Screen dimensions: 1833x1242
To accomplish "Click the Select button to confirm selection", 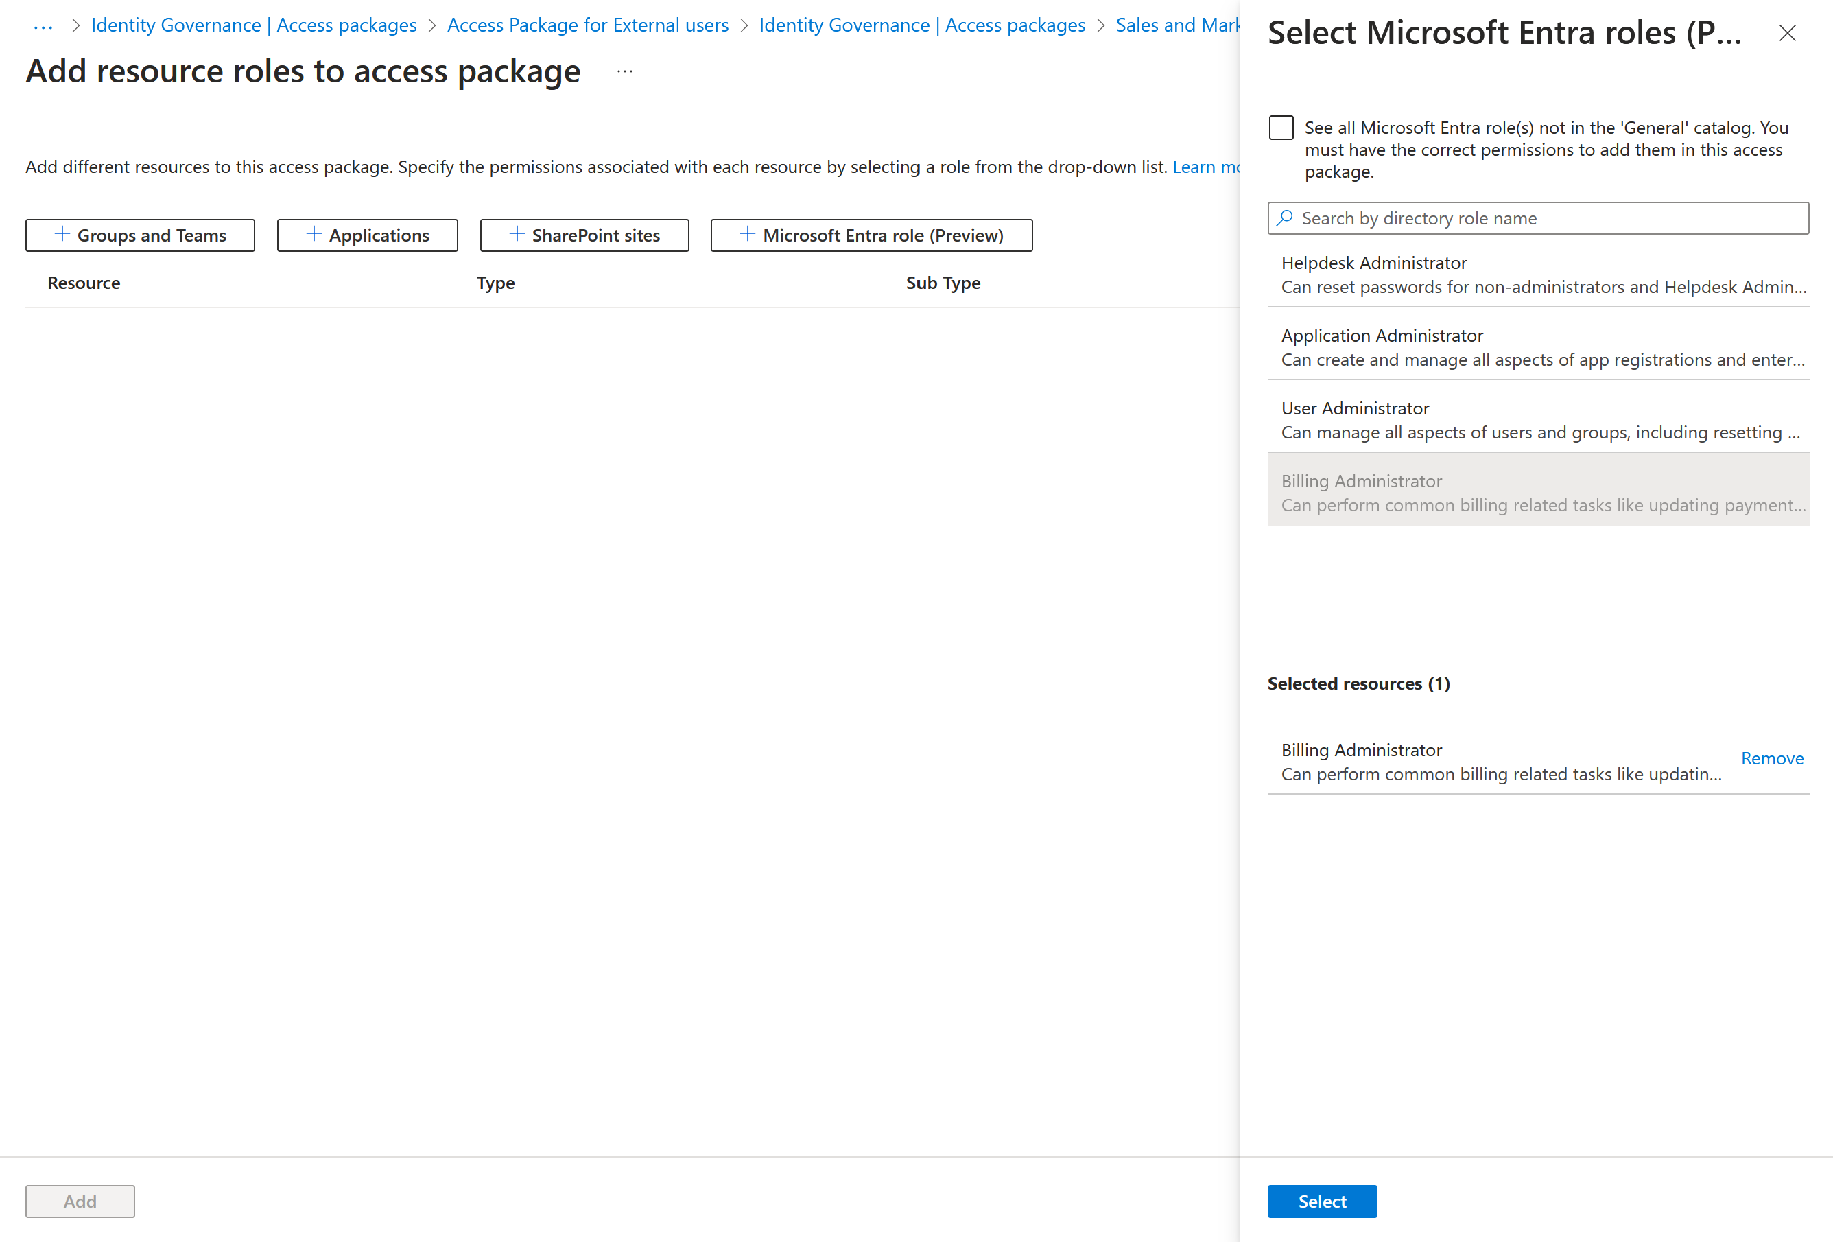I will 1322,1200.
